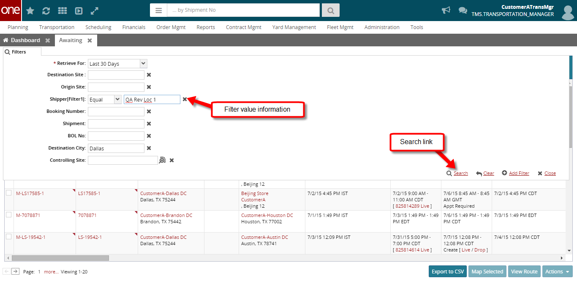Click the Controlling Site lookup icon
The height and width of the screenshot is (281, 577).
162,160
